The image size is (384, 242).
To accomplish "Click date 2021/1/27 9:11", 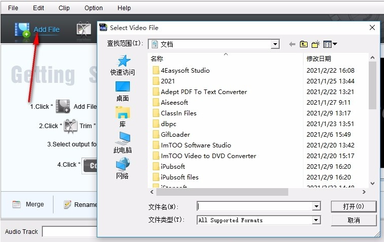I will click(x=328, y=102).
